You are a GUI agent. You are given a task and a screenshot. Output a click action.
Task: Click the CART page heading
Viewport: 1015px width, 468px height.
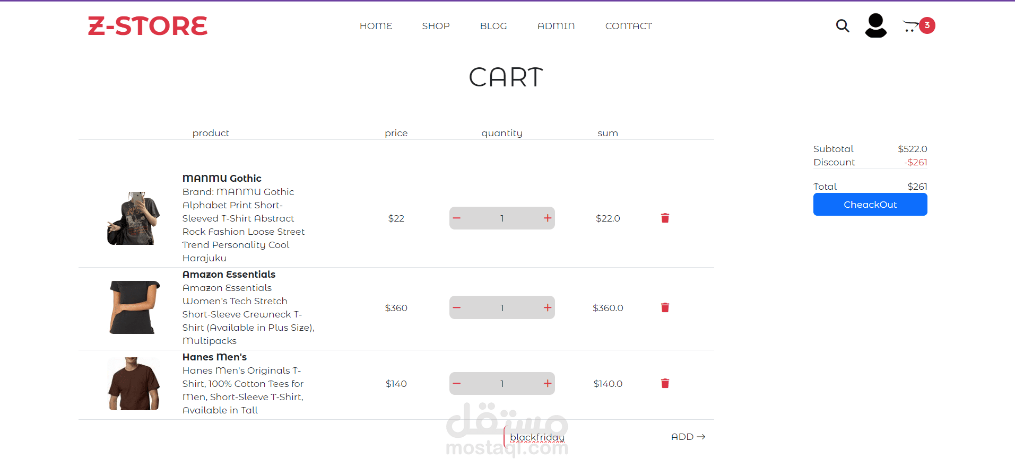[x=506, y=77]
